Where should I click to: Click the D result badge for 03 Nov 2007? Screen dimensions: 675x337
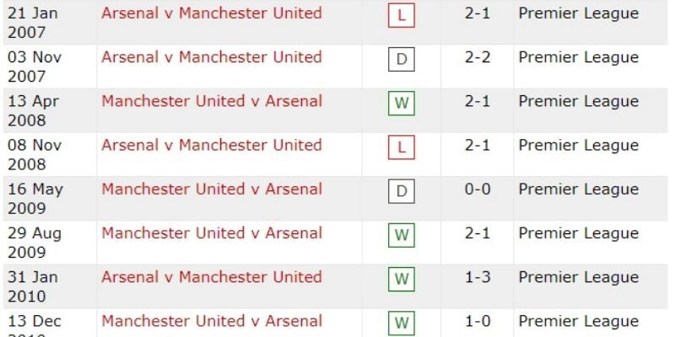click(x=401, y=60)
